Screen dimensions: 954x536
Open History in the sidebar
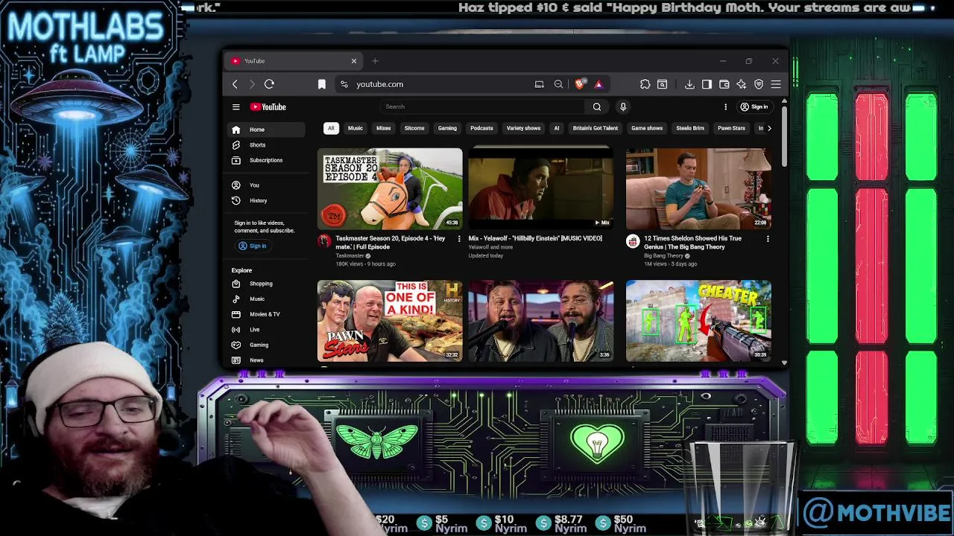267,200
